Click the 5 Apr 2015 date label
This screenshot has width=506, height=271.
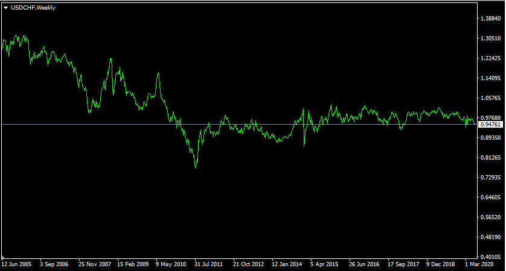[324, 264]
